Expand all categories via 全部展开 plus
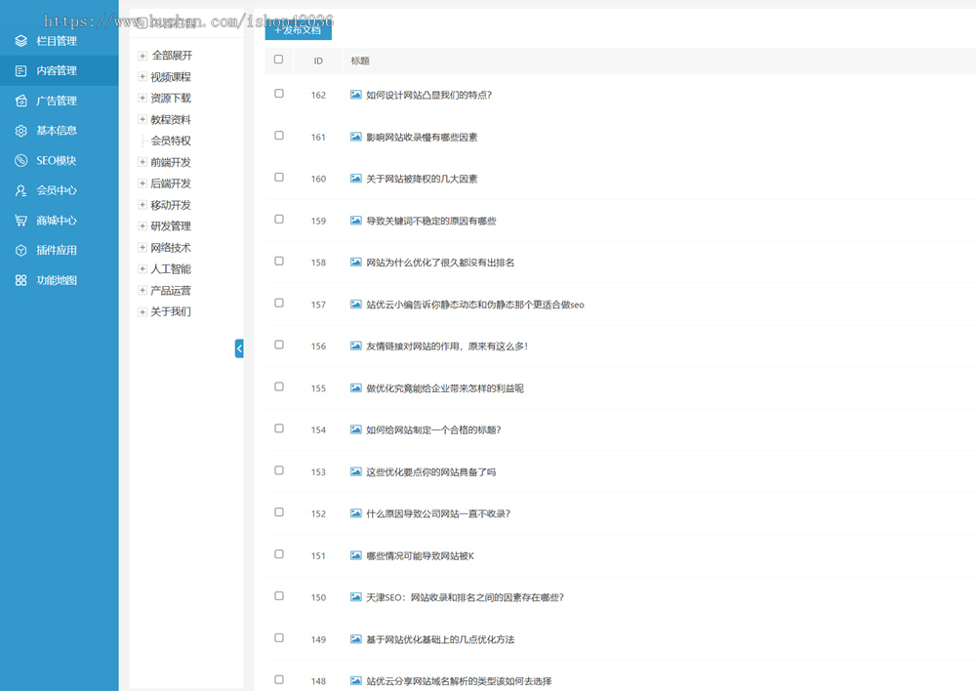Screen dimensions: 976x691 [x=142, y=56]
